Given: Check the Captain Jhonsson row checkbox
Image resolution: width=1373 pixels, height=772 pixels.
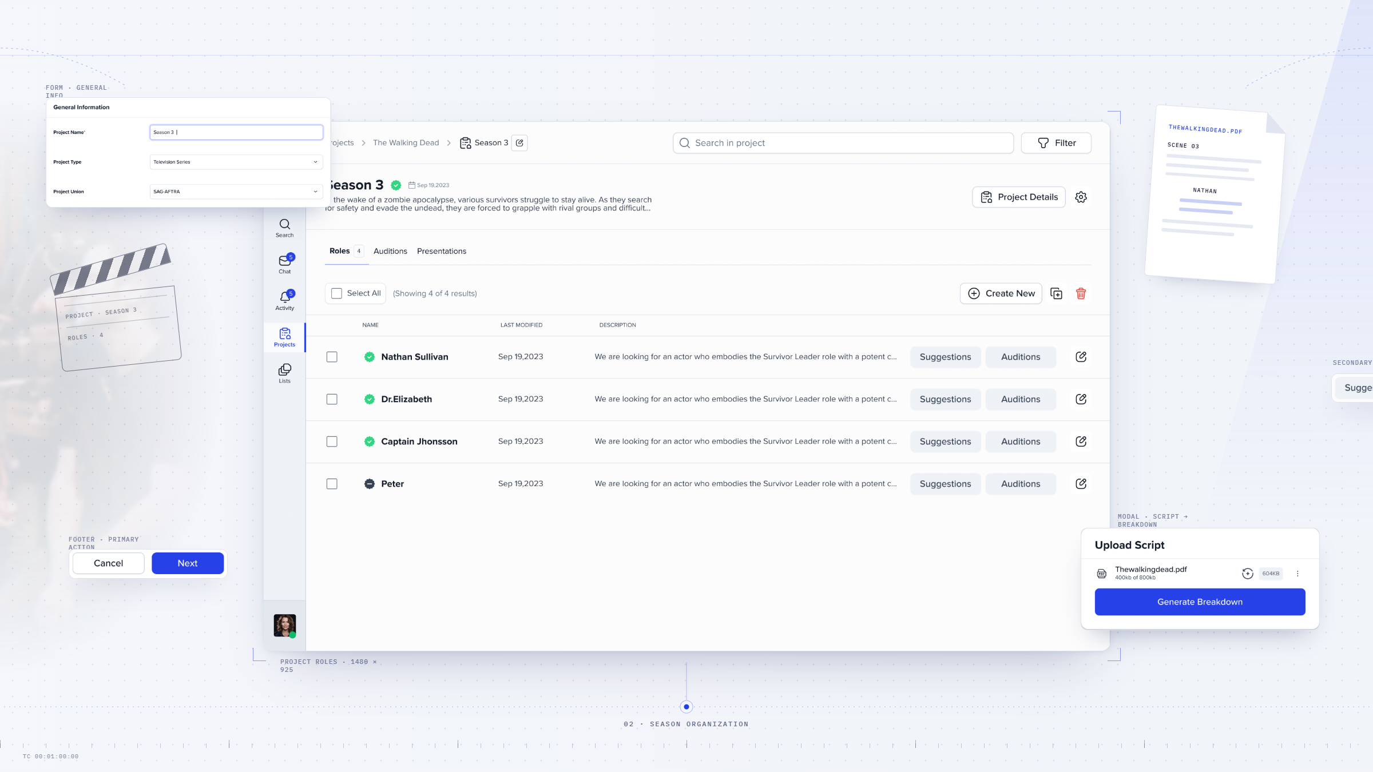Looking at the screenshot, I should point(332,441).
